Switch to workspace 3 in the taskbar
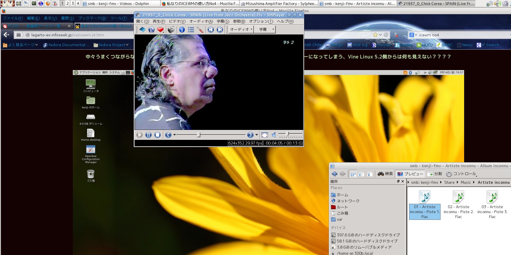 (x=73, y=3)
